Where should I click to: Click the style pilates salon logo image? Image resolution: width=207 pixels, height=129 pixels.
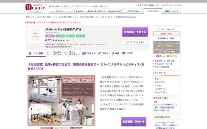point(36,35)
